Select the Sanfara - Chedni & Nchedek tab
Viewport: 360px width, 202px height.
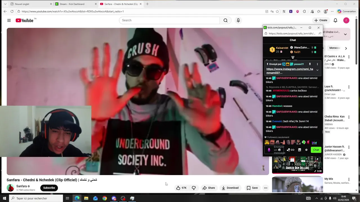tap(121, 4)
